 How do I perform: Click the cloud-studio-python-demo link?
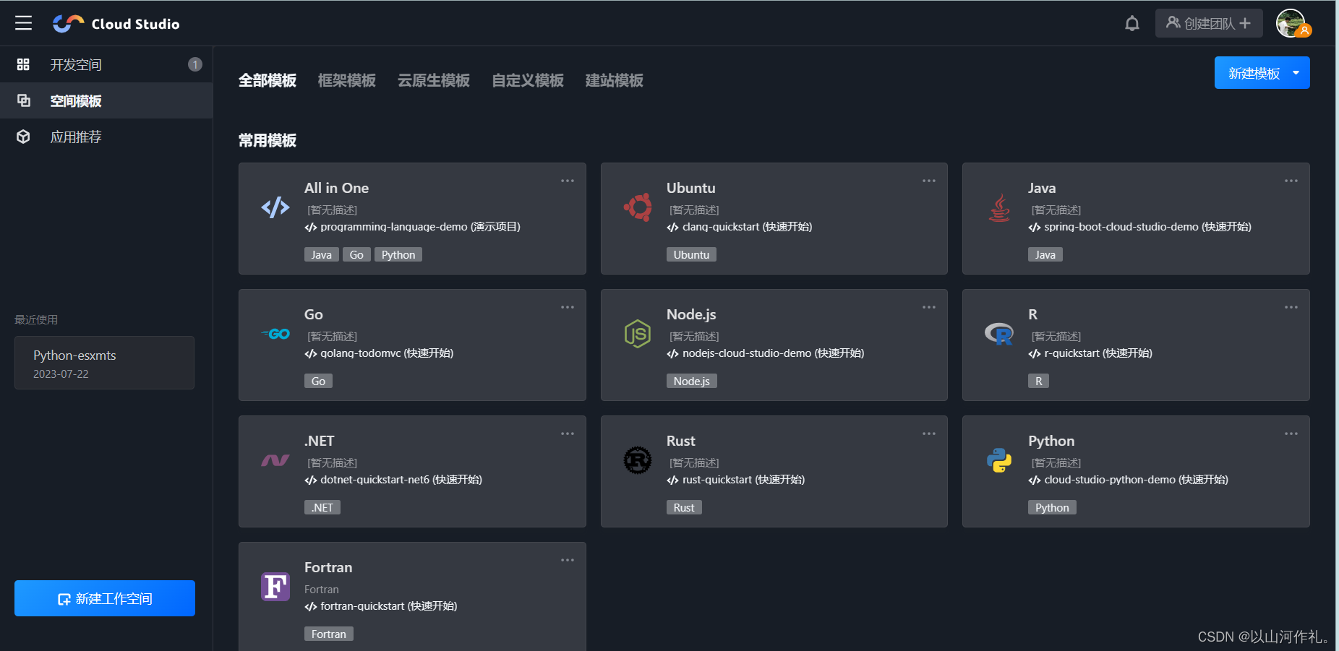click(1128, 480)
